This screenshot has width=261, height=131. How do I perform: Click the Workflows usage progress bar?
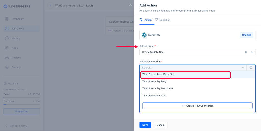(x=21, y=105)
